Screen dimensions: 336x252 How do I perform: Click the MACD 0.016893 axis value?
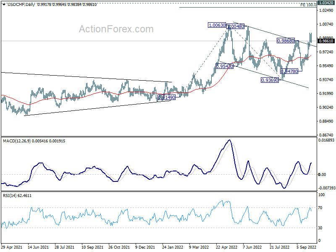pyautogui.click(x=326, y=140)
